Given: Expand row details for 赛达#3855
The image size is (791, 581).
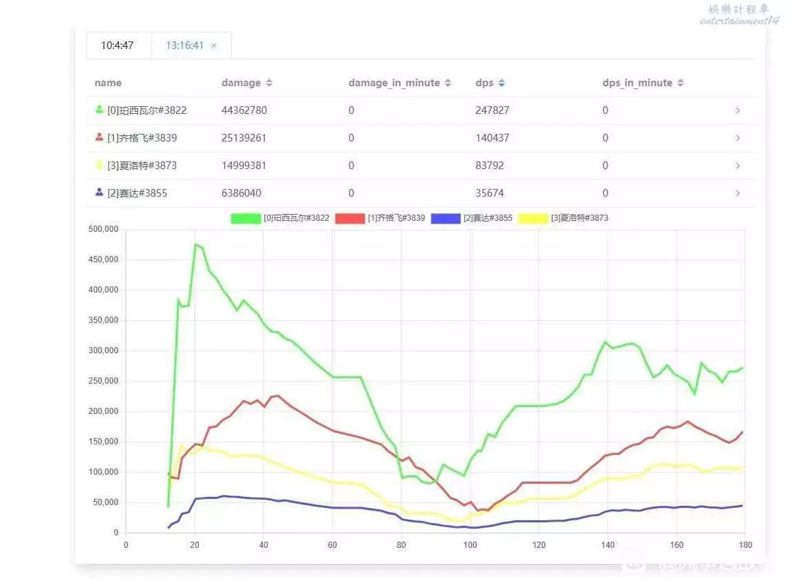Looking at the screenshot, I should coord(737,193).
